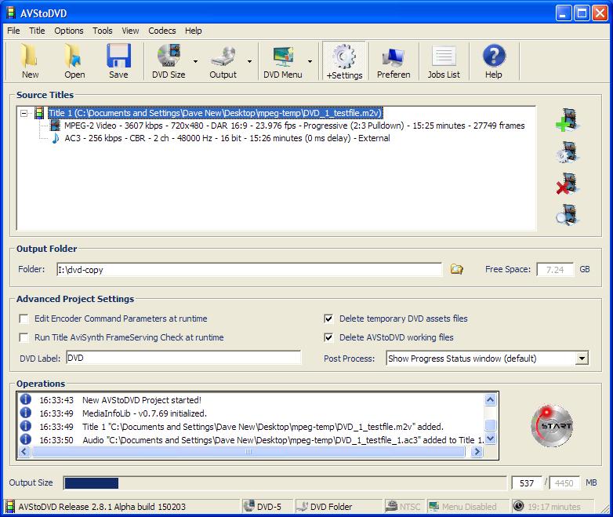This screenshot has width=613, height=517.
Task: Uncheck Delete temporary DVD assets files
Action: (328, 319)
